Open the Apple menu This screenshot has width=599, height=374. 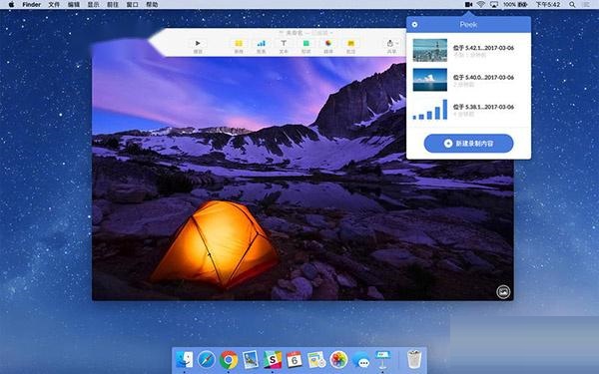pos(11,5)
